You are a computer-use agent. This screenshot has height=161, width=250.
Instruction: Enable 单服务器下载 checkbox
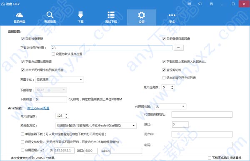tap(22, 134)
